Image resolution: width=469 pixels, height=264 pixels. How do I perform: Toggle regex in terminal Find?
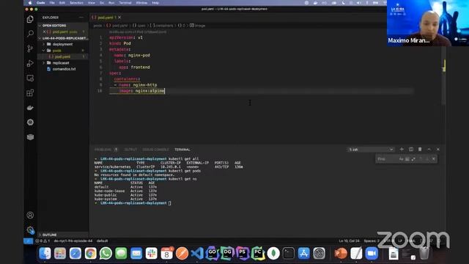pos(413,159)
